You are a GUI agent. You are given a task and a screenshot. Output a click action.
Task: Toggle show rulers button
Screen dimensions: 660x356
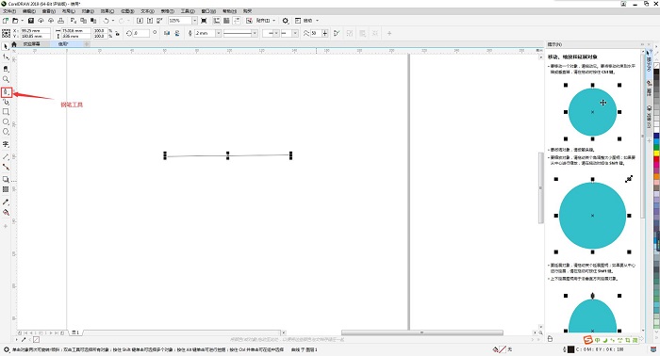216,20
